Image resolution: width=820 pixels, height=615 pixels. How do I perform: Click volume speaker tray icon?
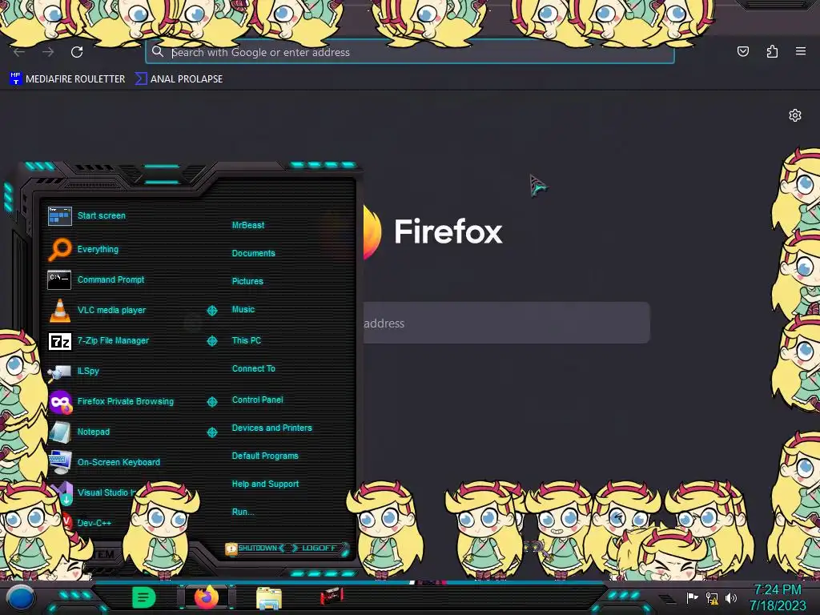point(730,597)
